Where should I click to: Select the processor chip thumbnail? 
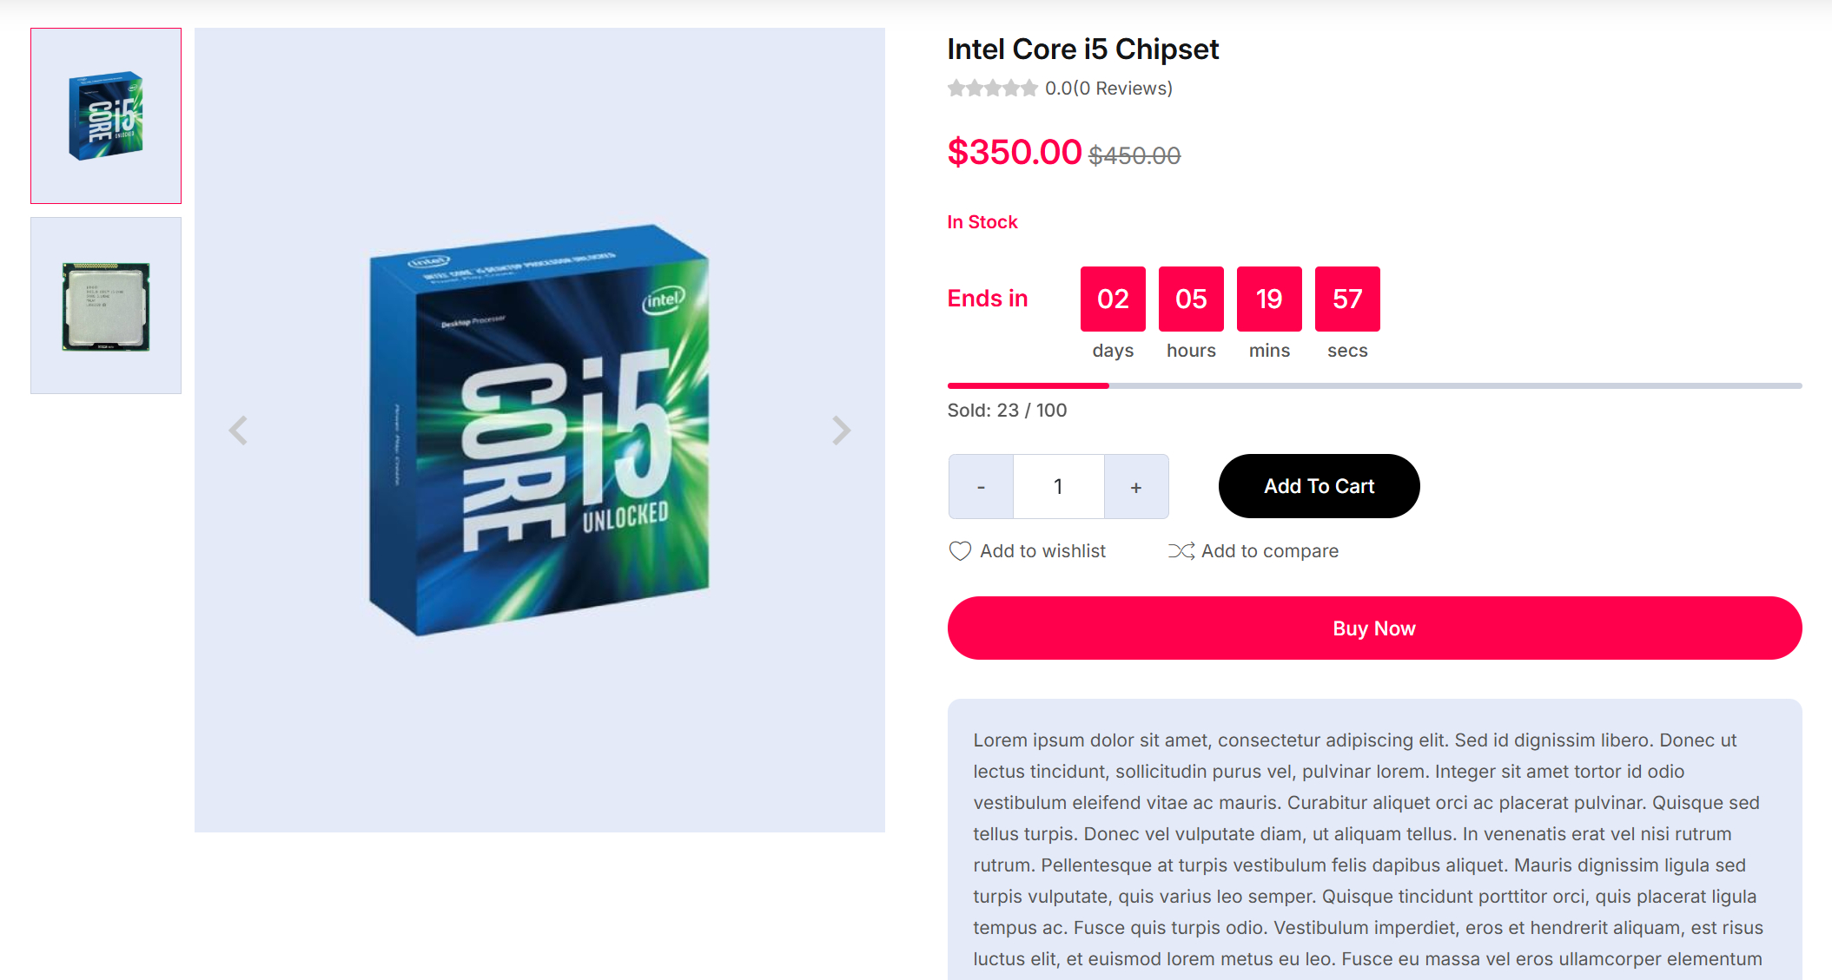pyautogui.click(x=106, y=306)
